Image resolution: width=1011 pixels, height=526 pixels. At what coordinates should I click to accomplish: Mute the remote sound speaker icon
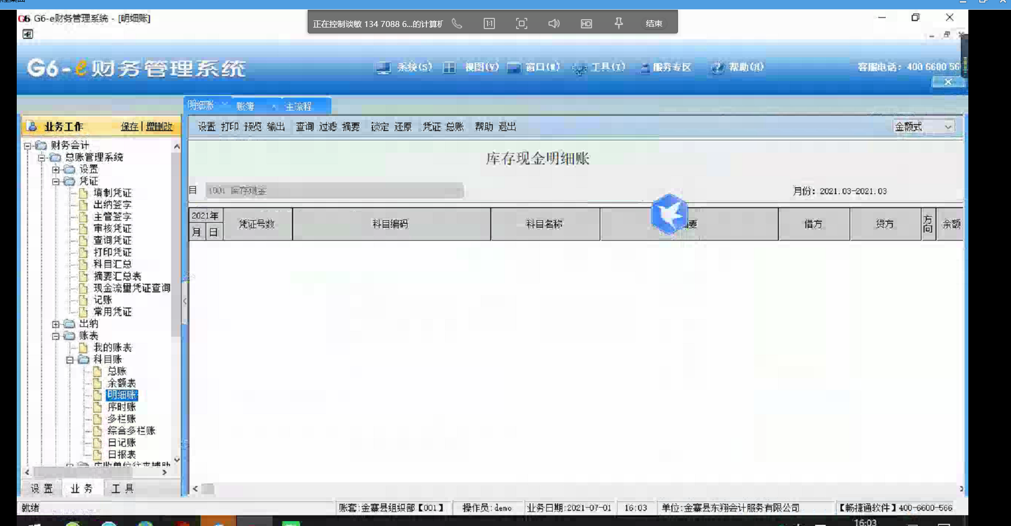pos(554,24)
